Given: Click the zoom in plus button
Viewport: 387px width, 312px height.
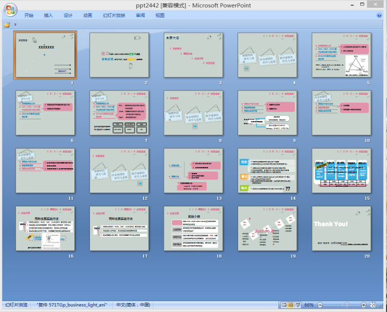Looking at the screenshot, I should coord(363,305).
